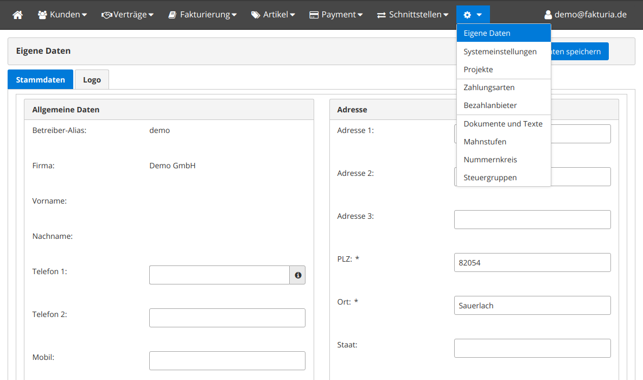Expand the Verträge menu

pos(128,15)
